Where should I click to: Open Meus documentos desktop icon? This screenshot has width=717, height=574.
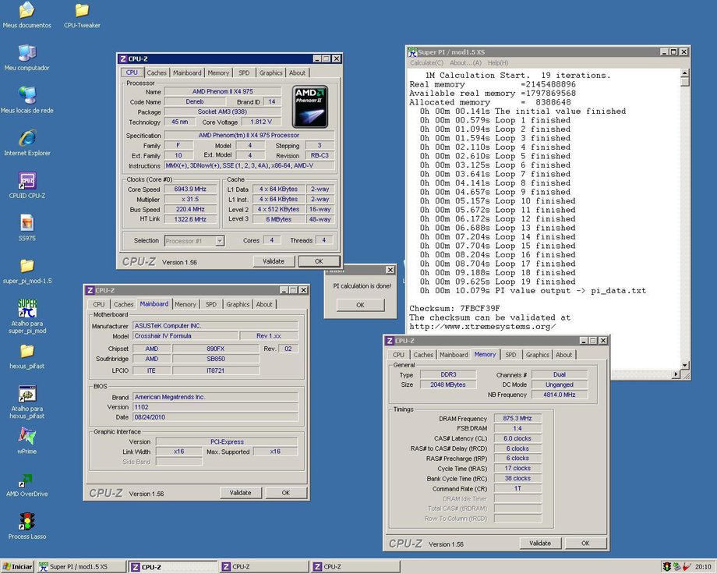tap(26, 11)
